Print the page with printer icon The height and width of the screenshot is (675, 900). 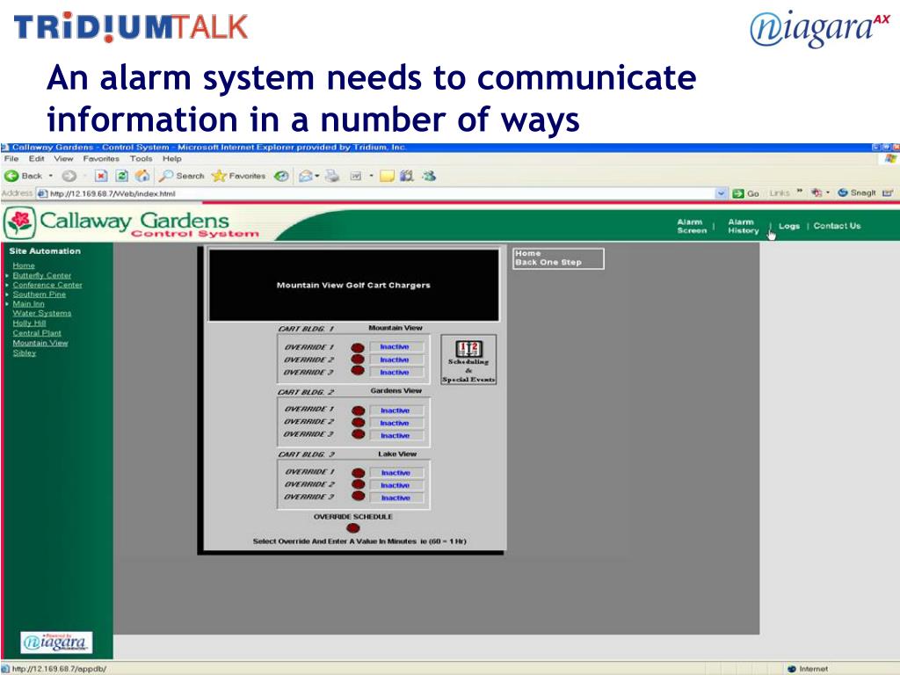click(x=332, y=176)
